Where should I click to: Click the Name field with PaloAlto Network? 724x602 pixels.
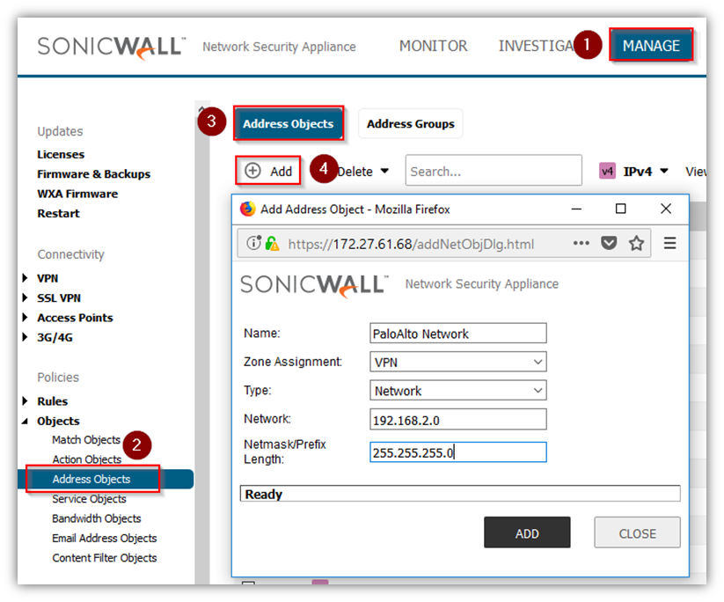point(457,334)
